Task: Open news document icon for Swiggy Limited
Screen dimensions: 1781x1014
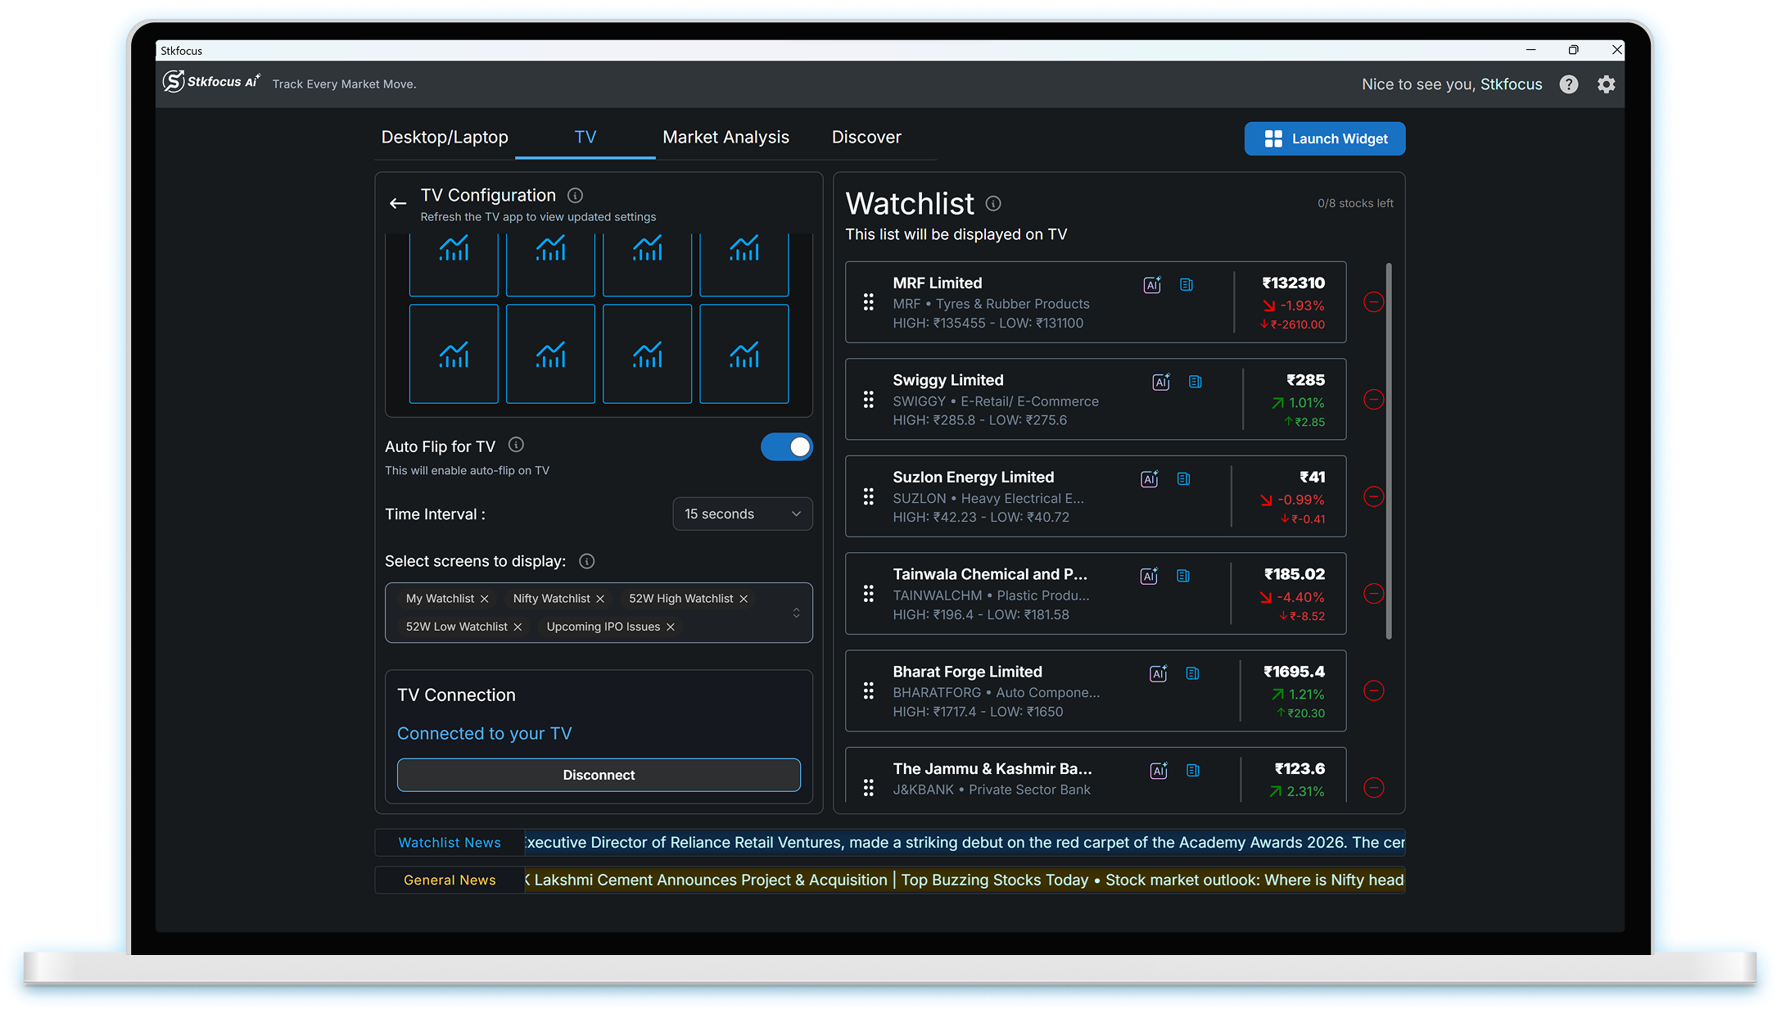Action: (x=1196, y=382)
